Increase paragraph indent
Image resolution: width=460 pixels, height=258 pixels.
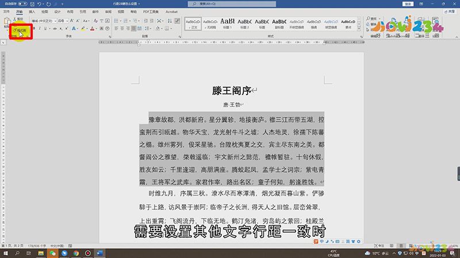pos(152,21)
